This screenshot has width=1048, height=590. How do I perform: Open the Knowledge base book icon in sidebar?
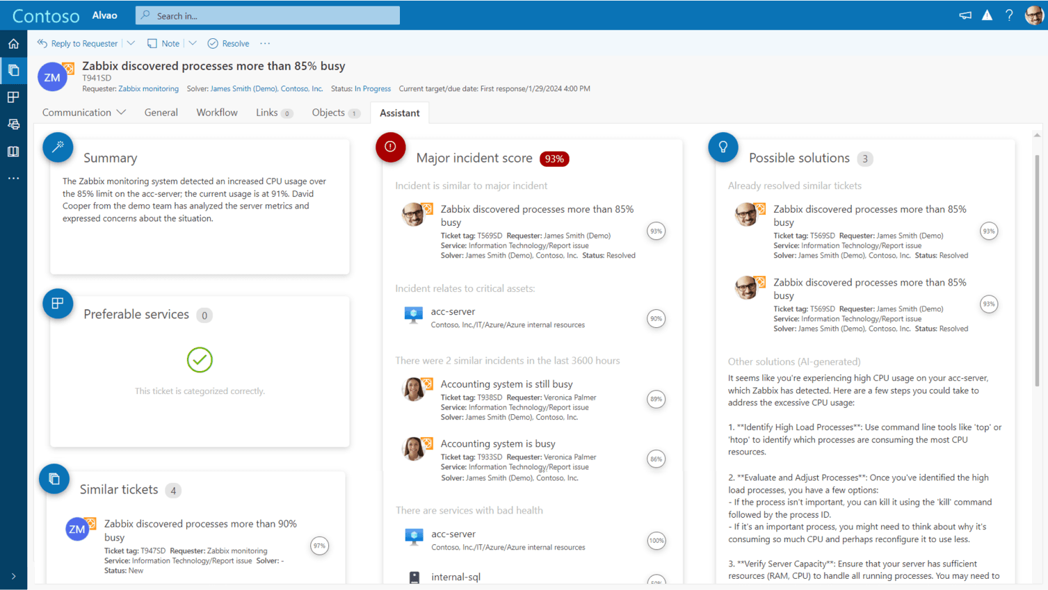coord(13,151)
